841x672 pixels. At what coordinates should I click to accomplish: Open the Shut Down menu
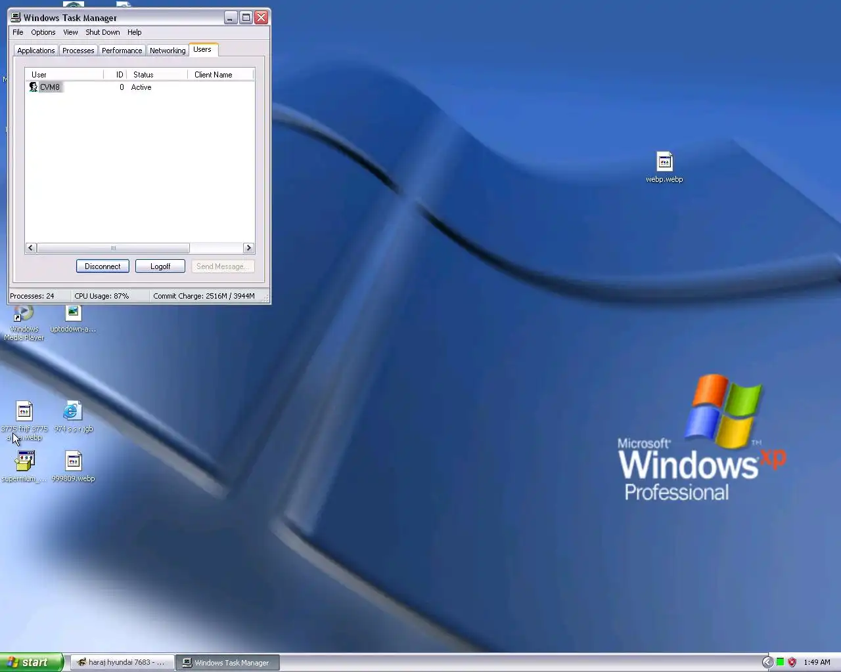coord(102,32)
